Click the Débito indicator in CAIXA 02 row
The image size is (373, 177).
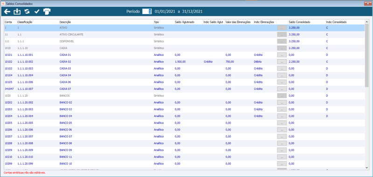(x=258, y=62)
